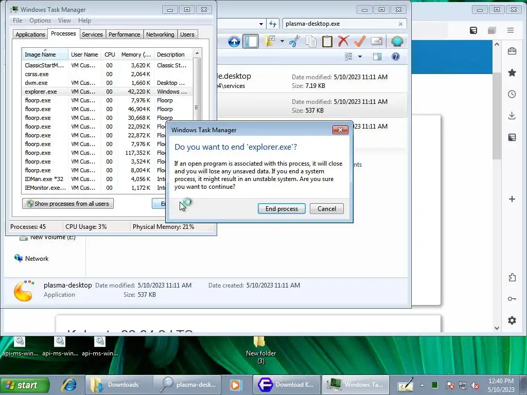Close the explorer.exe confirmation dialog
This screenshot has width=527, height=395.
point(340,130)
